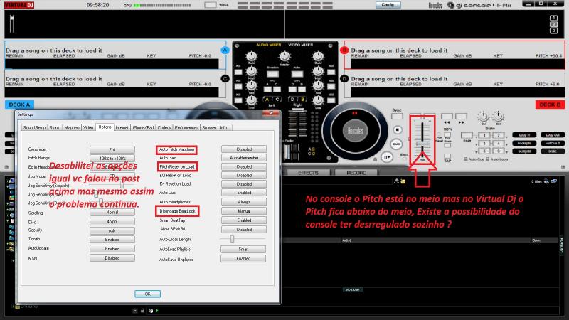The width and height of the screenshot is (569, 320).
Task: Change the Crossfader 'Full' option
Action: [x=112, y=149]
